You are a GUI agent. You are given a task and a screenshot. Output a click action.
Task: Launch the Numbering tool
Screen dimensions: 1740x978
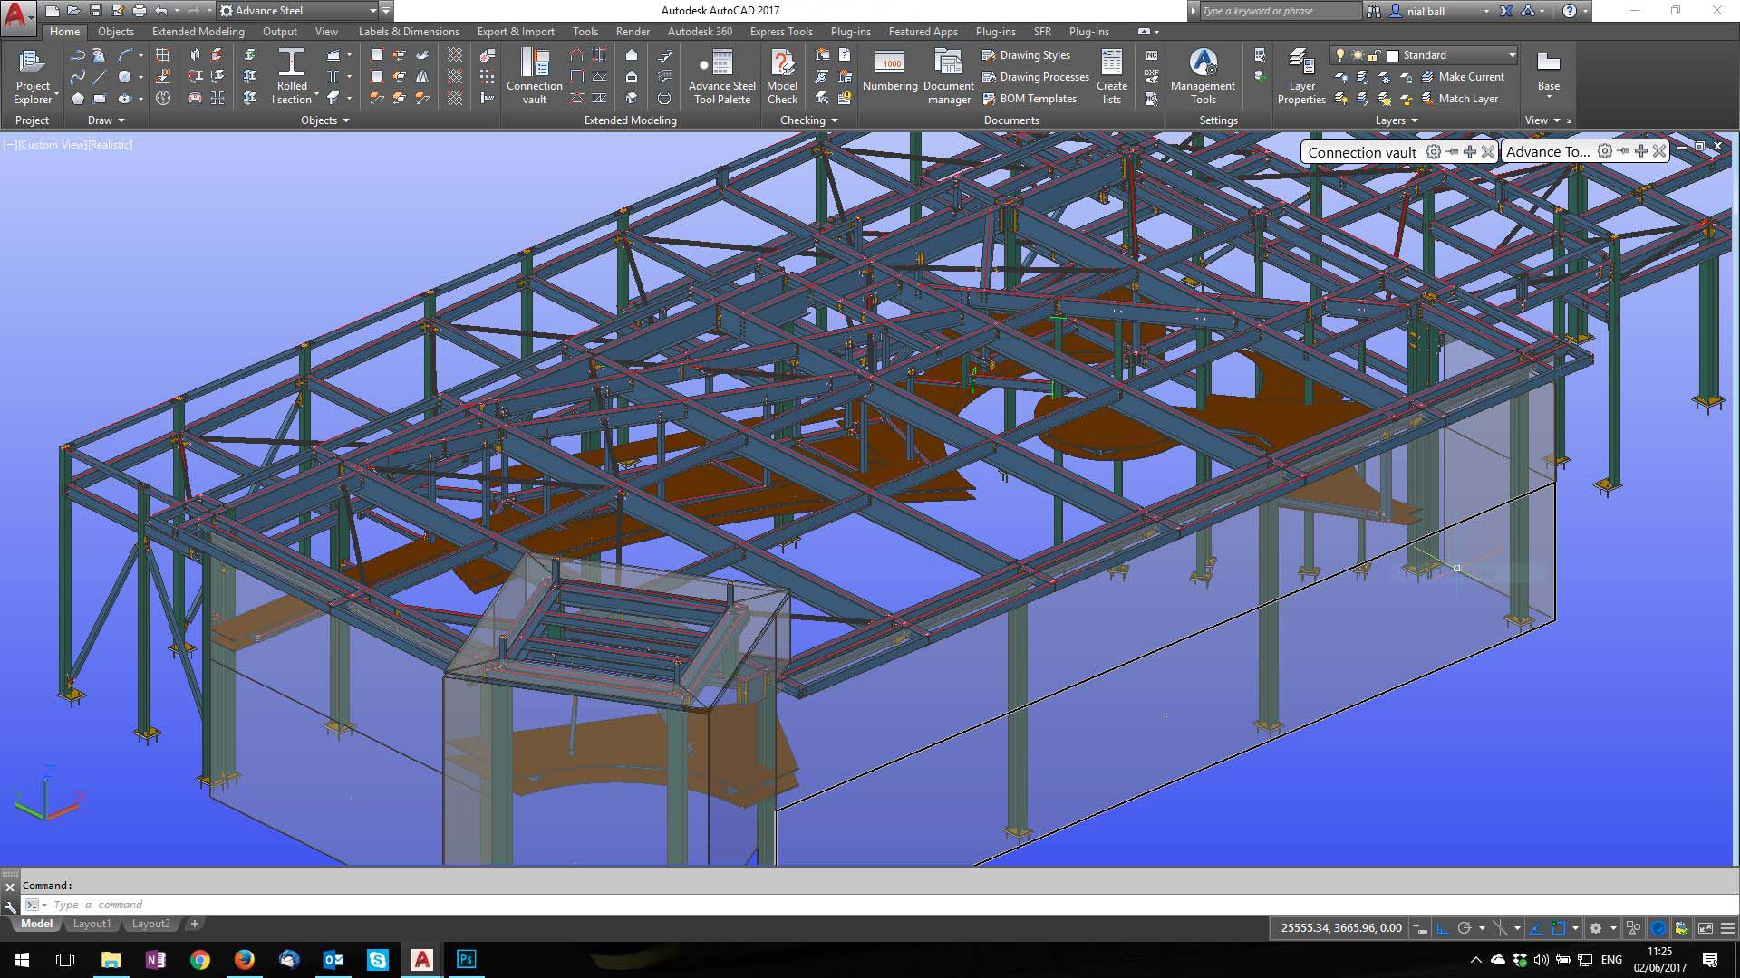(x=890, y=72)
